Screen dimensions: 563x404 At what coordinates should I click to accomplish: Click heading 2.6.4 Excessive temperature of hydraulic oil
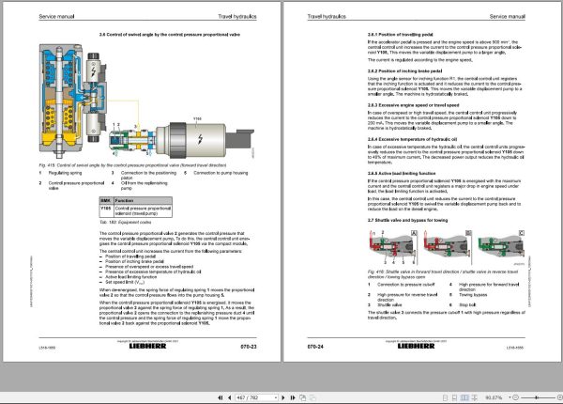coord(412,139)
